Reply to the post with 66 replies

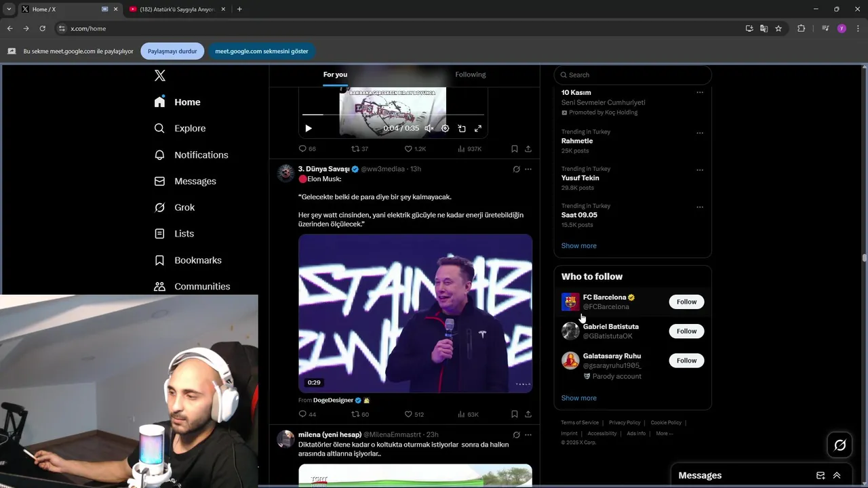307,148
